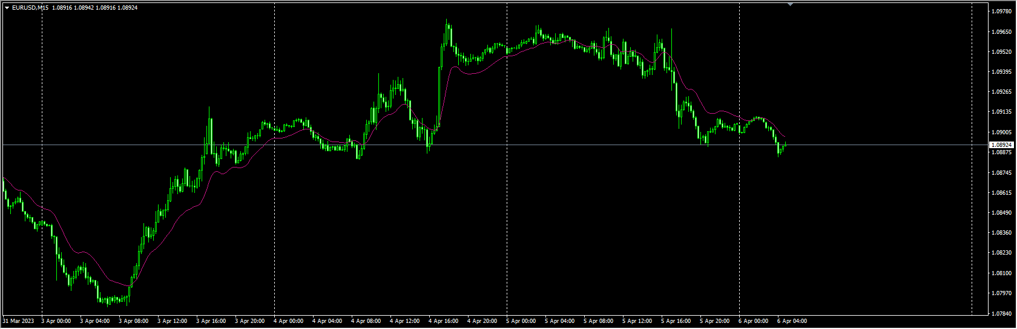Click the 1.08100 price scale label
Screen dimensions: 1017x329
click(x=1002, y=273)
